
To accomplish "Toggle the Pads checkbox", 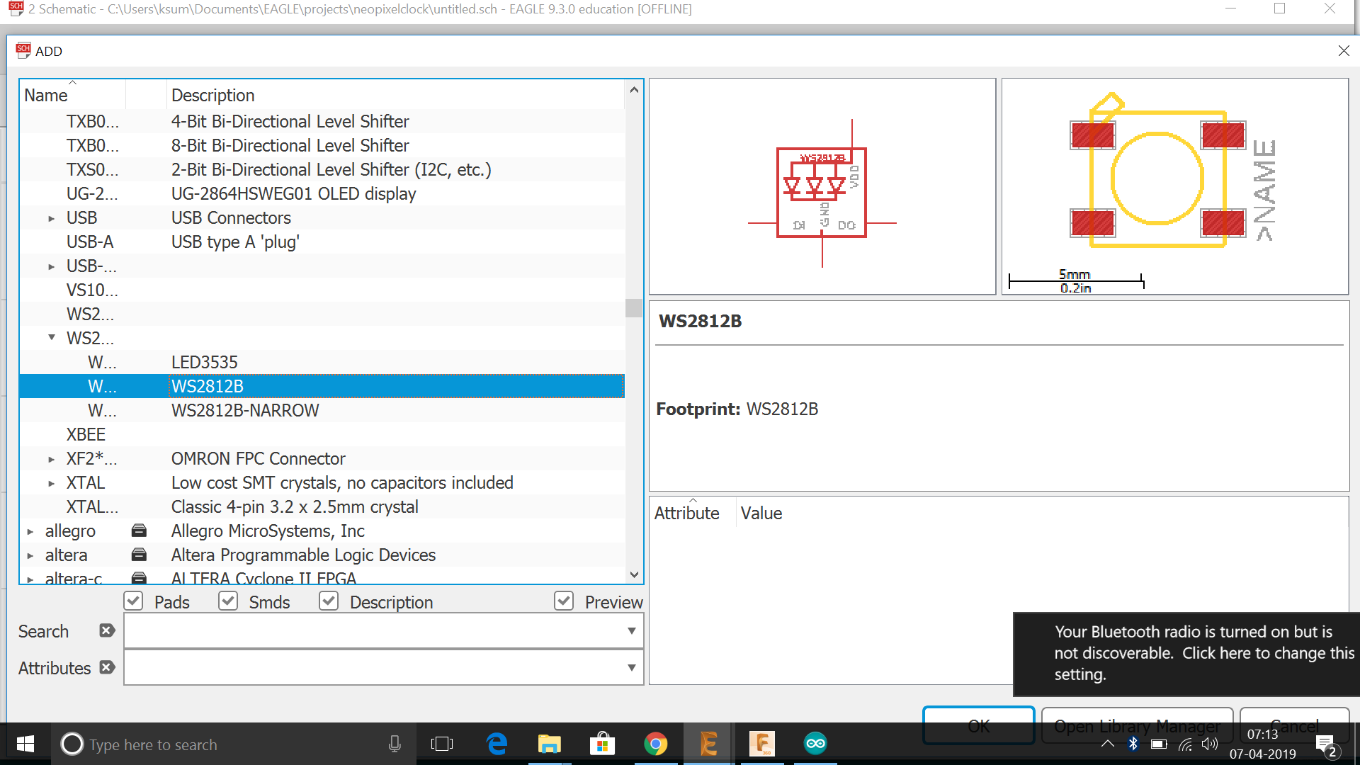I will 134,601.
